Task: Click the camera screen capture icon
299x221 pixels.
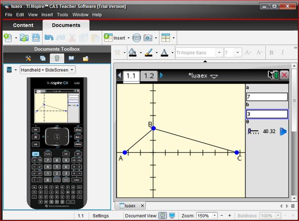Action: point(148,37)
